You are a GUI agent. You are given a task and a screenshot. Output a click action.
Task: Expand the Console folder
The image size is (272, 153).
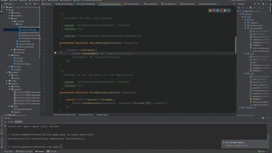click(x=9, y=13)
